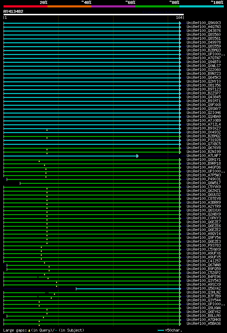Click the arrowhead ending the A7LNF7 alignment

tap(138, 156)
